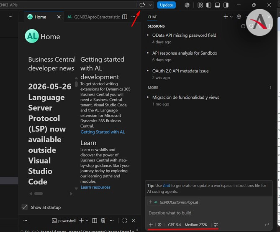Restore down the VS Code window
280x232 pixels.
(x=254, y=5)
